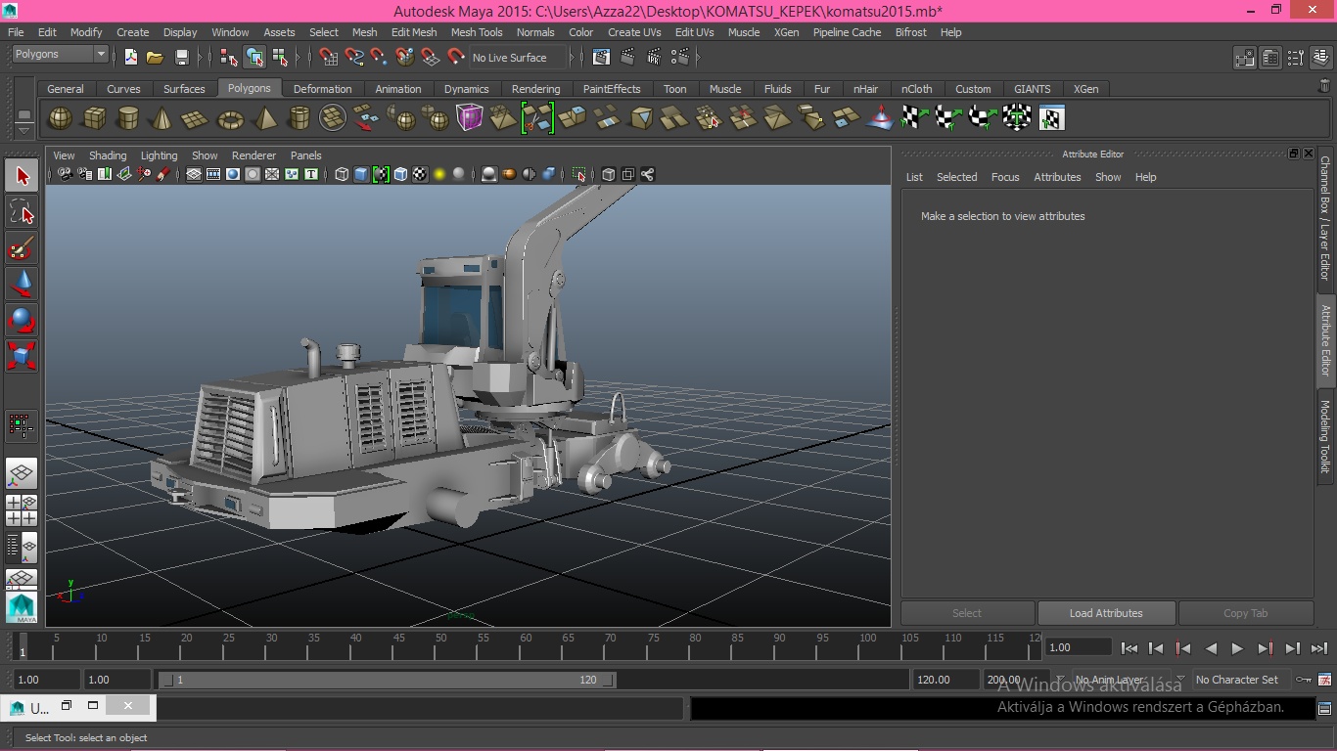
Task: Step forward one key
Action: pos(1265,647)
